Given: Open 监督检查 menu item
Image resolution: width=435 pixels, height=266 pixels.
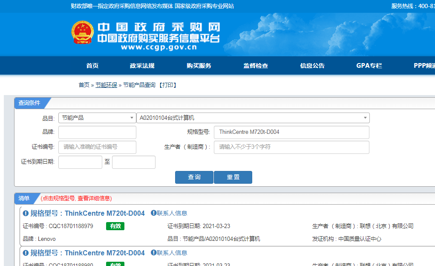Looking at the screenshot, I should pyautogui.click(x=256, y=66).
